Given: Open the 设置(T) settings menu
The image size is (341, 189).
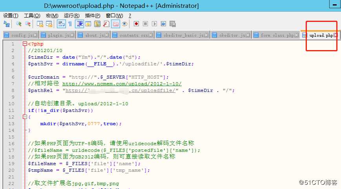Looking at the screenshot, I should [11, 16].
